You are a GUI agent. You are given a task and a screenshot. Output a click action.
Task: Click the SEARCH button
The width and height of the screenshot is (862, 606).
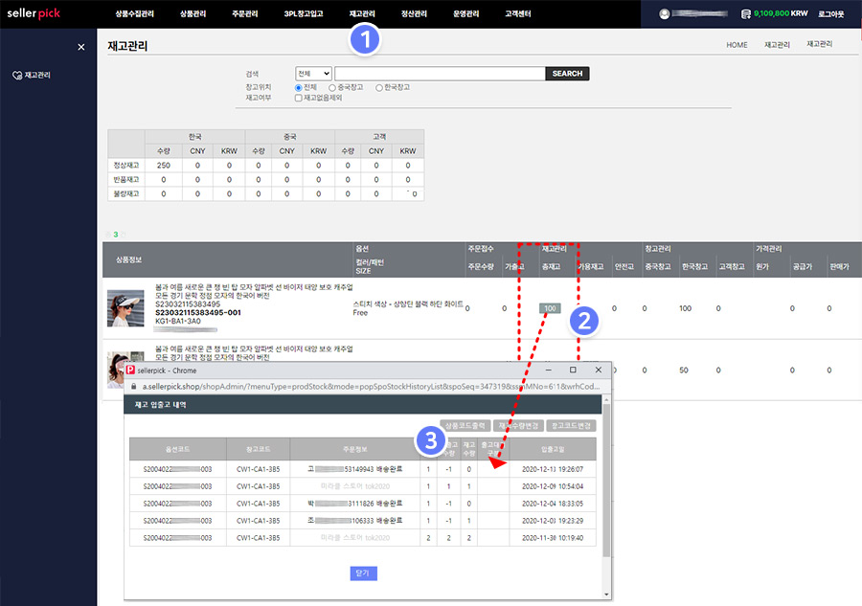567,74
